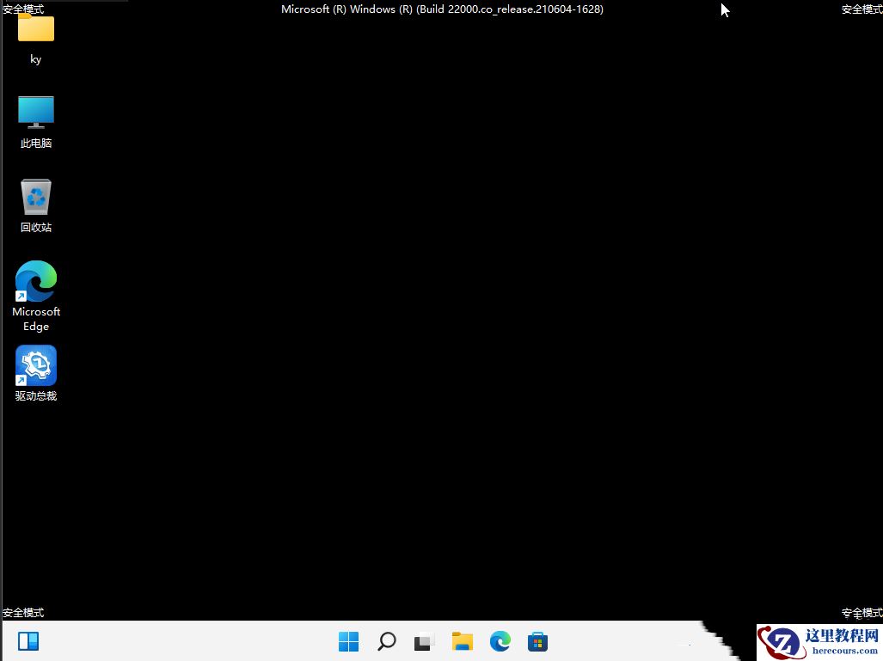
Task: Open Task View from the taskbar
Action: click(424, 640)
